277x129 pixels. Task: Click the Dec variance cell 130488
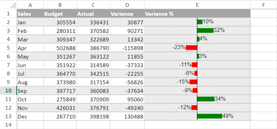click(x=127, y=116)
